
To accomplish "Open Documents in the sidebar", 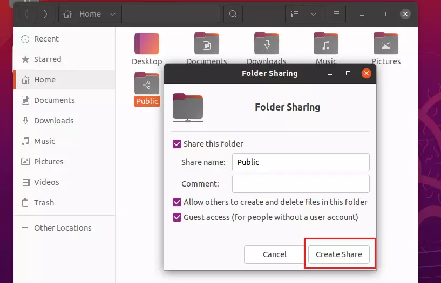I will point(64,100).
